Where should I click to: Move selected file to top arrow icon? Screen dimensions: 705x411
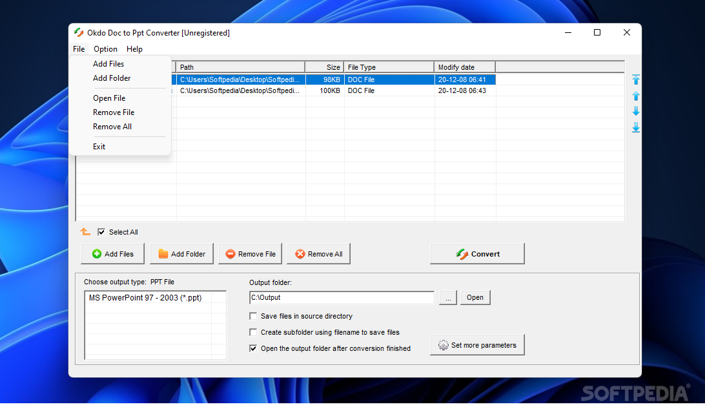coord(636,79)
